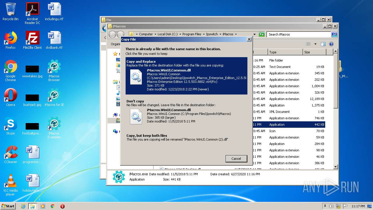The width and height of the screenshot is (373, 210).
Task: Open Windows Media Player taskbar icon
Action: coord(43,206)
